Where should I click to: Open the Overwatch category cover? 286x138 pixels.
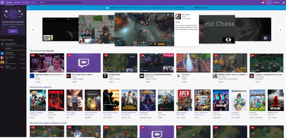[x=239, y=100]
